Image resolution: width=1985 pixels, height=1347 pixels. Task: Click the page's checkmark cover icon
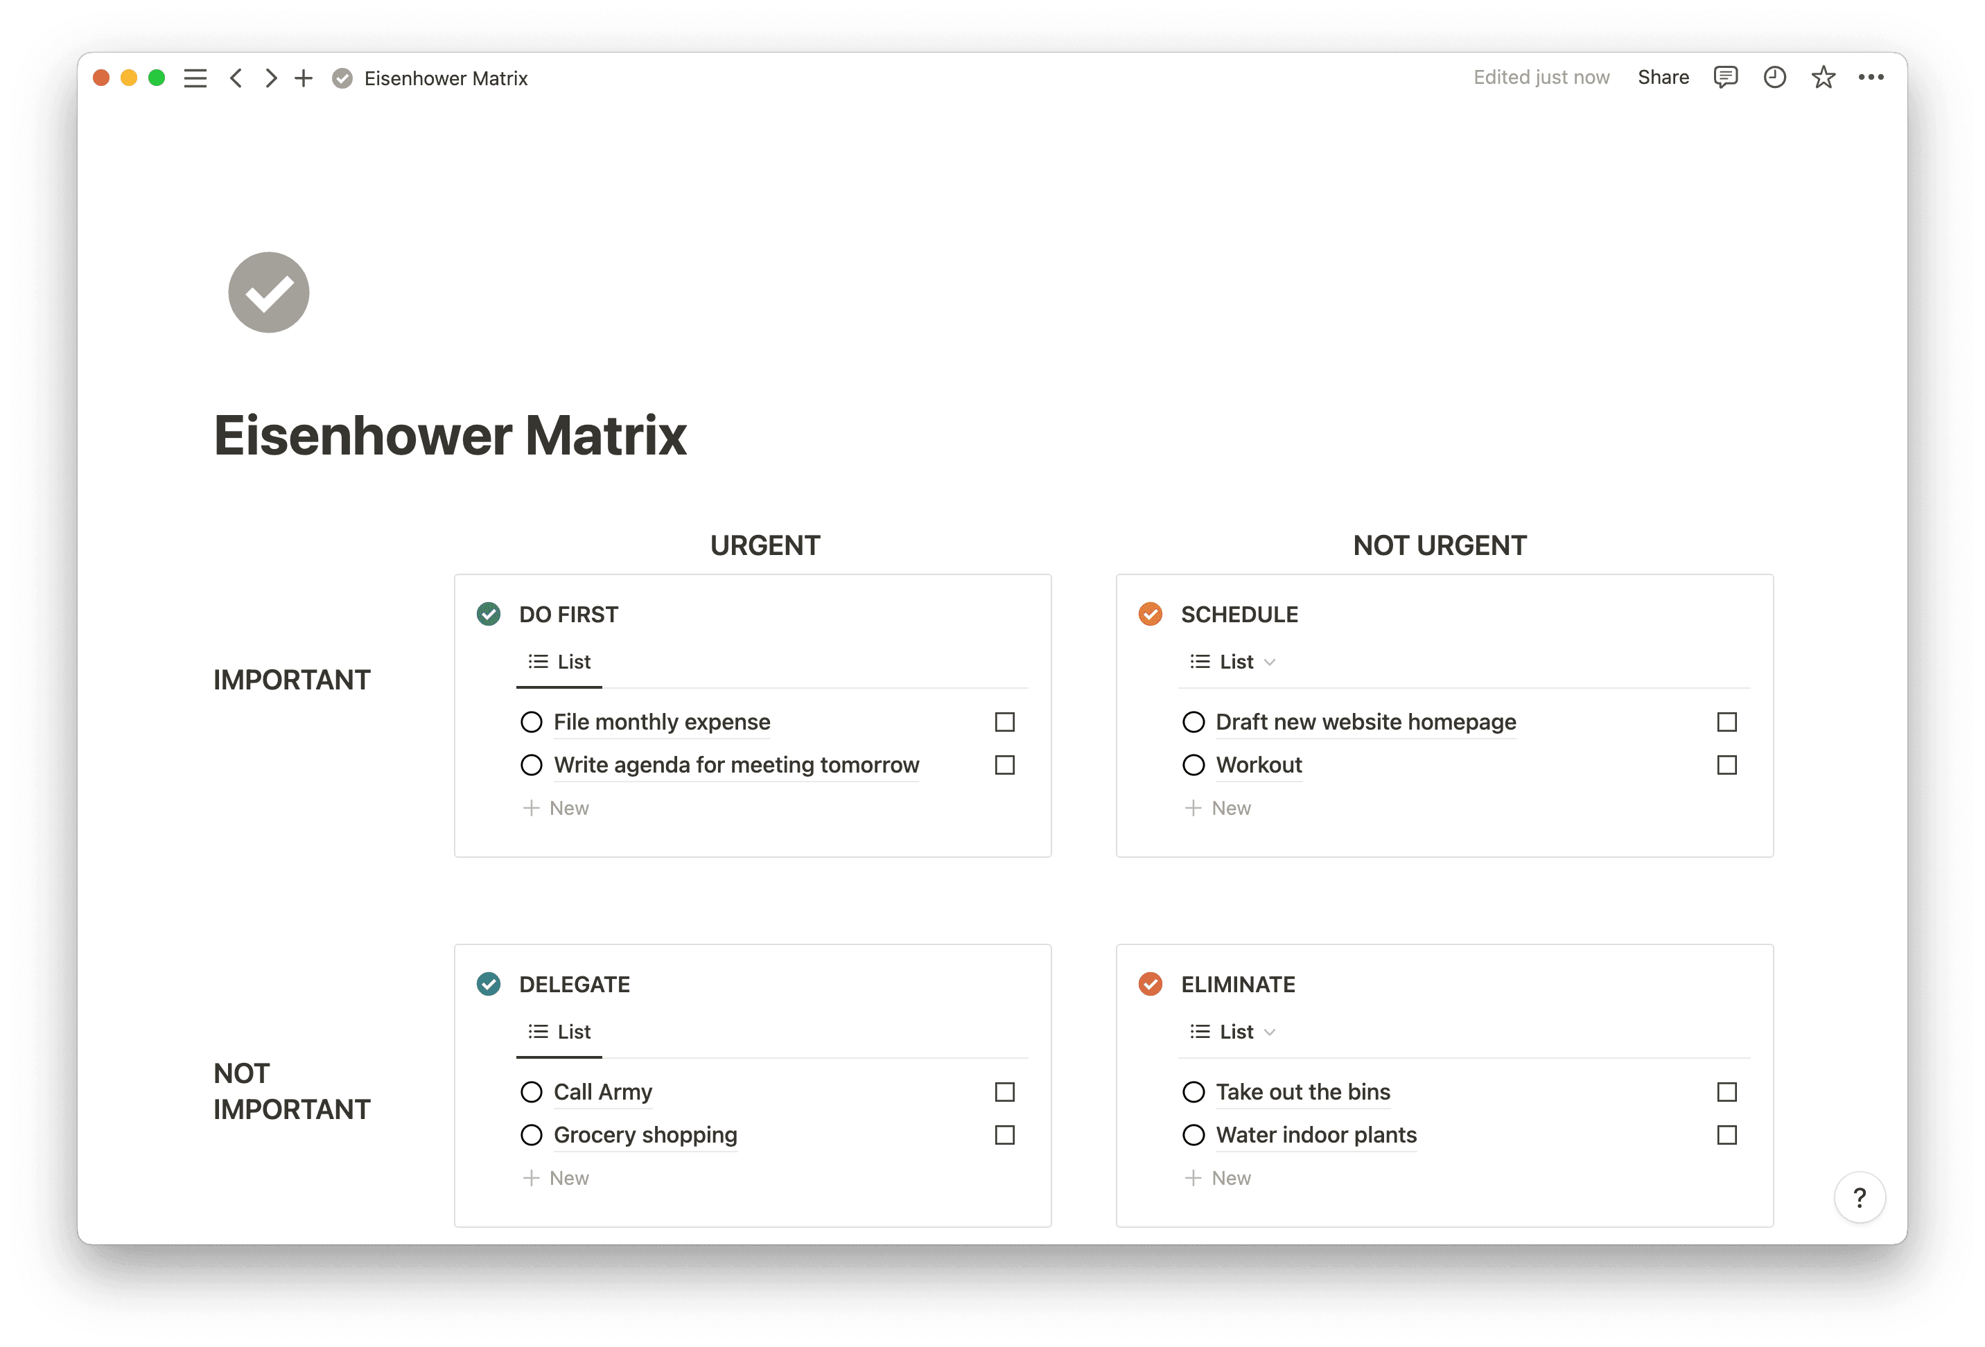coord(268,291)
